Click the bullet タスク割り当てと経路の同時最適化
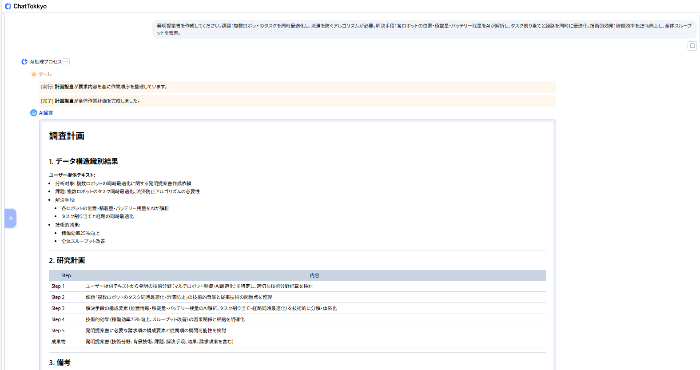Viewport: 700px width, 370px height. click(98, 216)
